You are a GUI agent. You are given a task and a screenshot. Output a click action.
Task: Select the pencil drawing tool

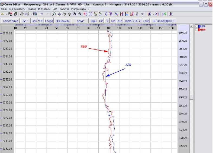coord(95,14)
